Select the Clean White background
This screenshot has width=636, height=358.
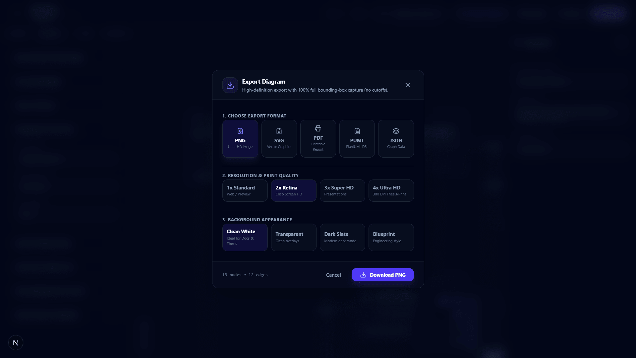point(245,237)
